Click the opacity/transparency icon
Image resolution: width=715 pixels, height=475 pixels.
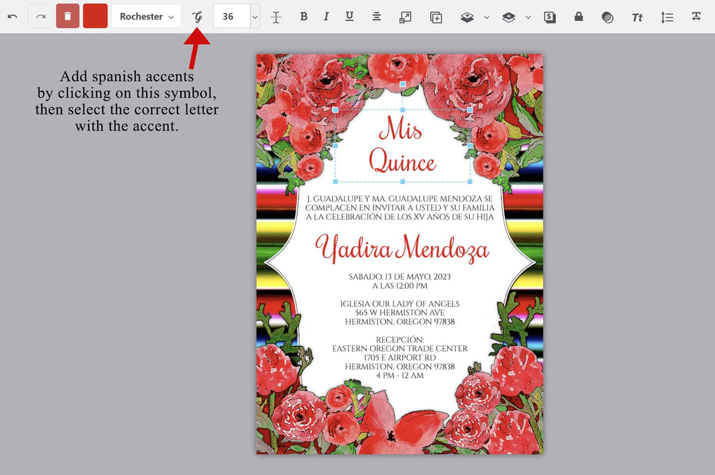(606, 15)
